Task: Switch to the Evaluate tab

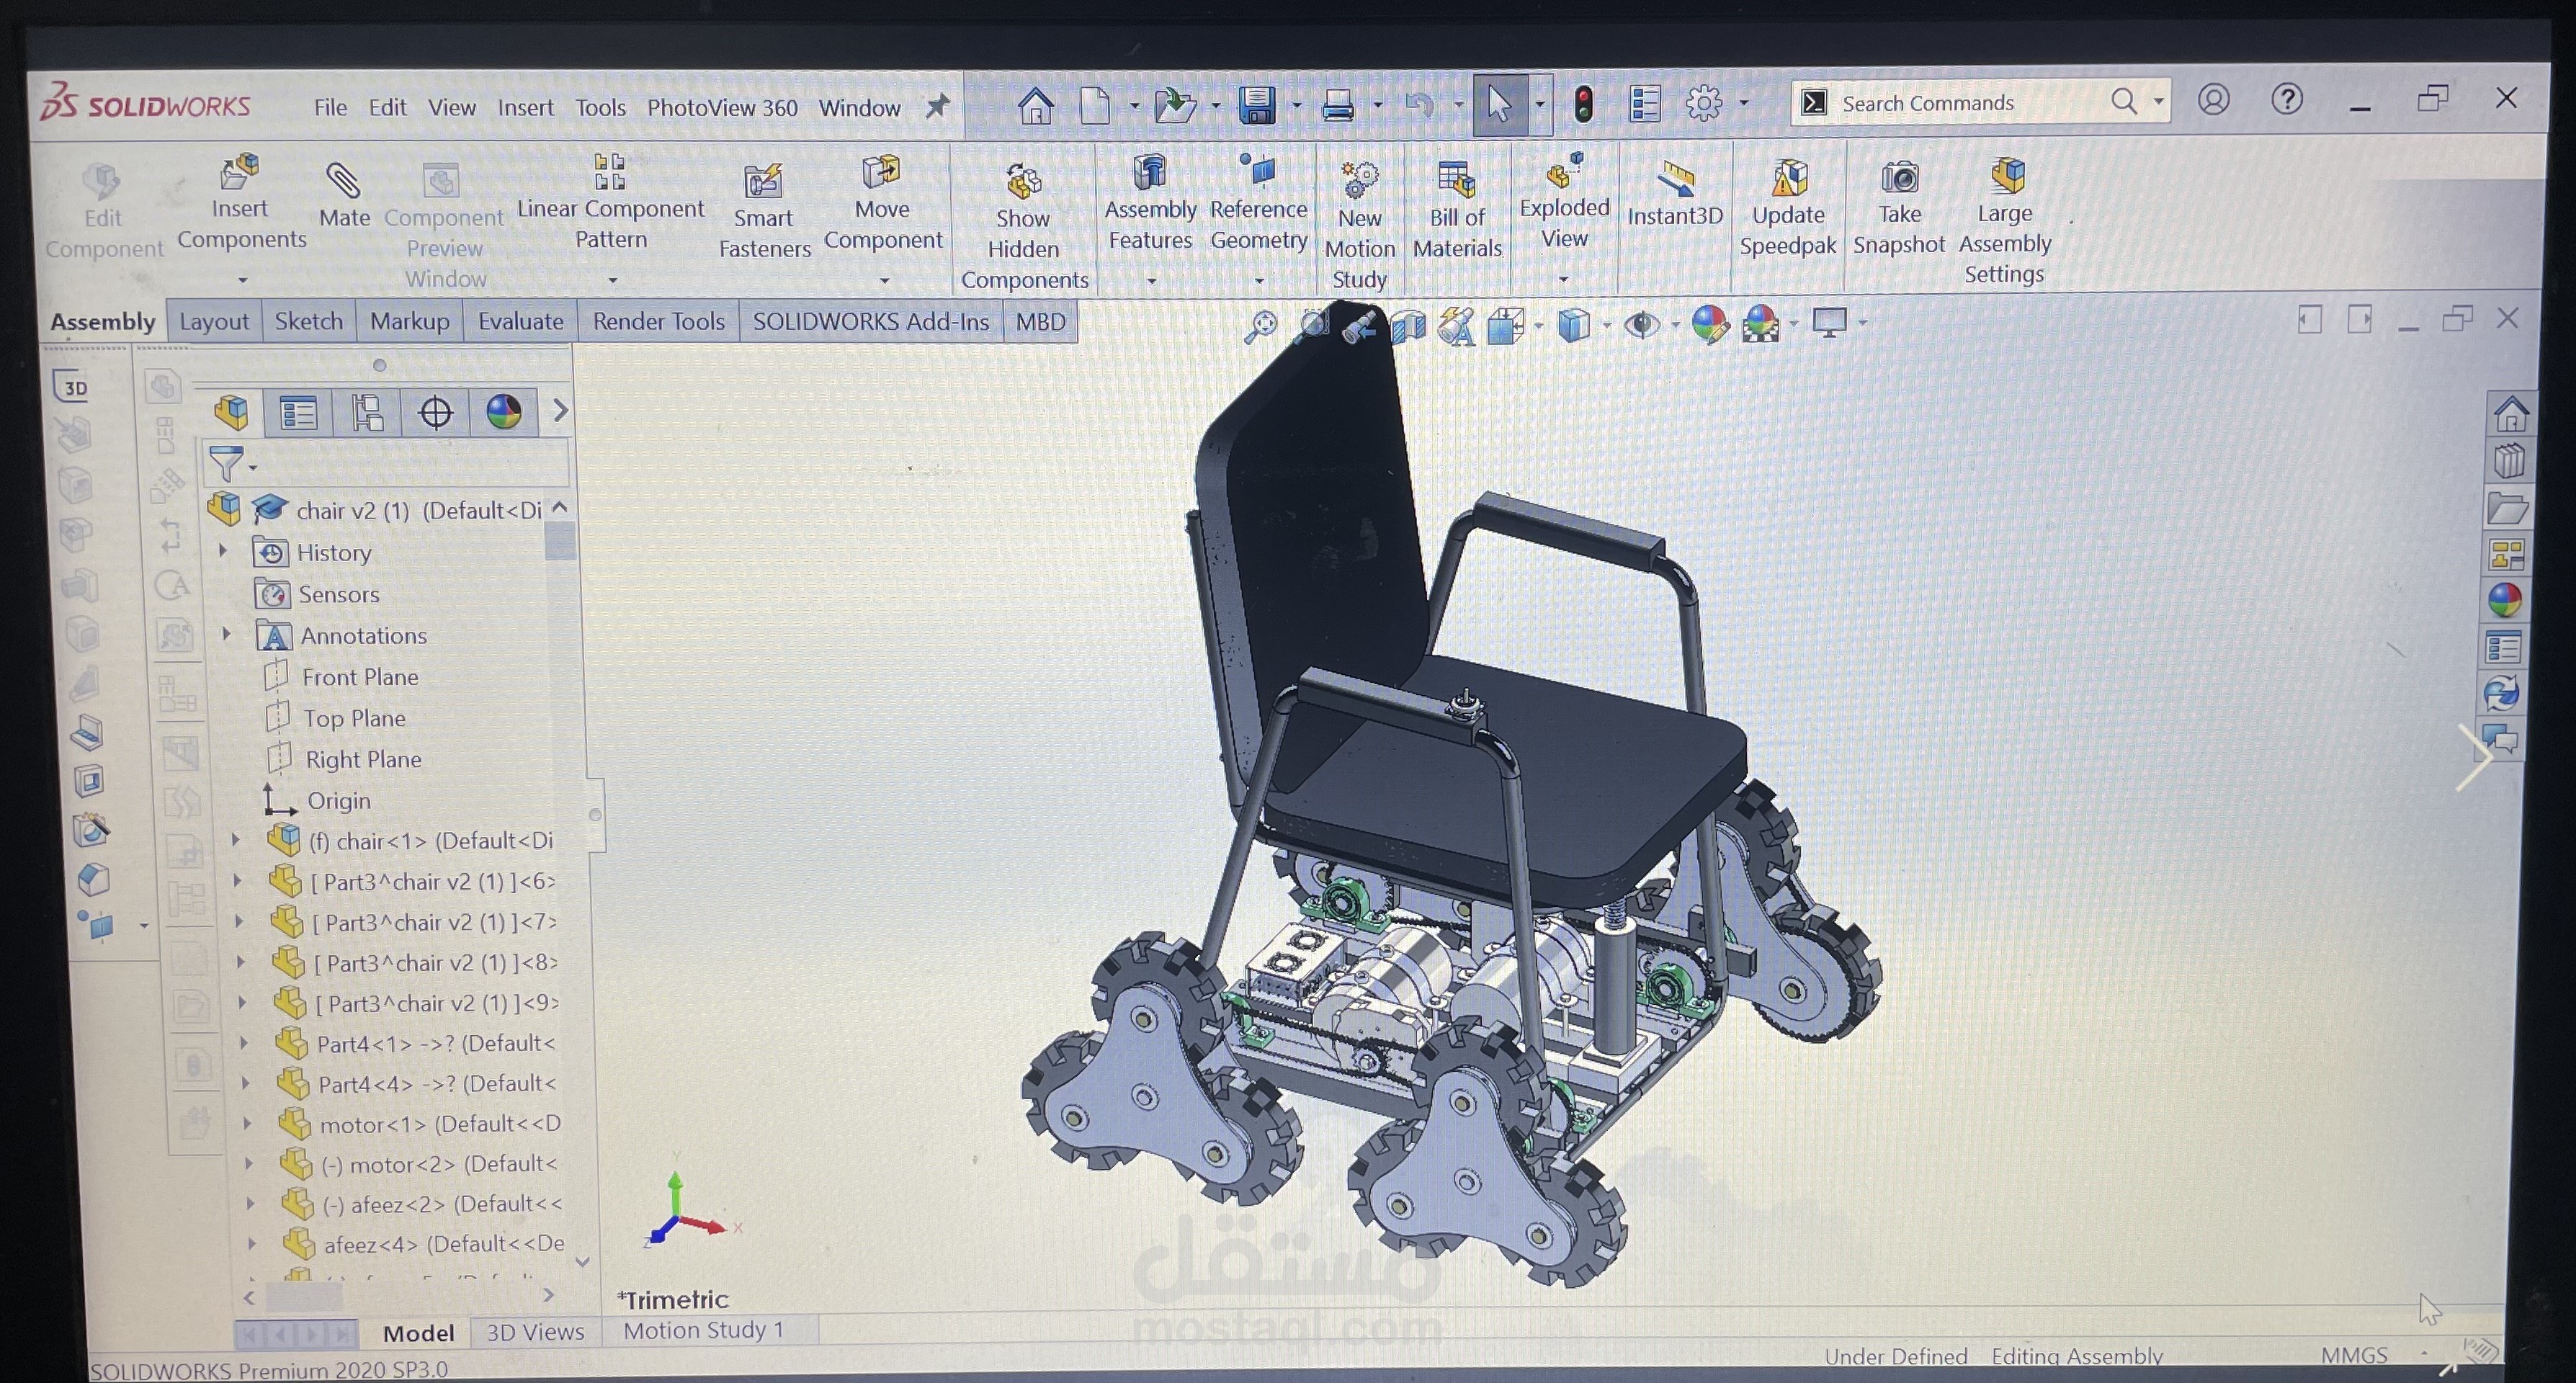Action: (520, 321)
